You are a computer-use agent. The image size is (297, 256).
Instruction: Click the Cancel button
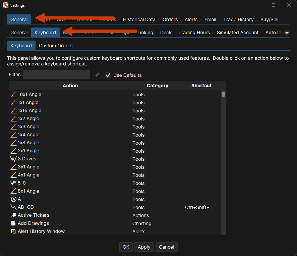coord(166,247)
